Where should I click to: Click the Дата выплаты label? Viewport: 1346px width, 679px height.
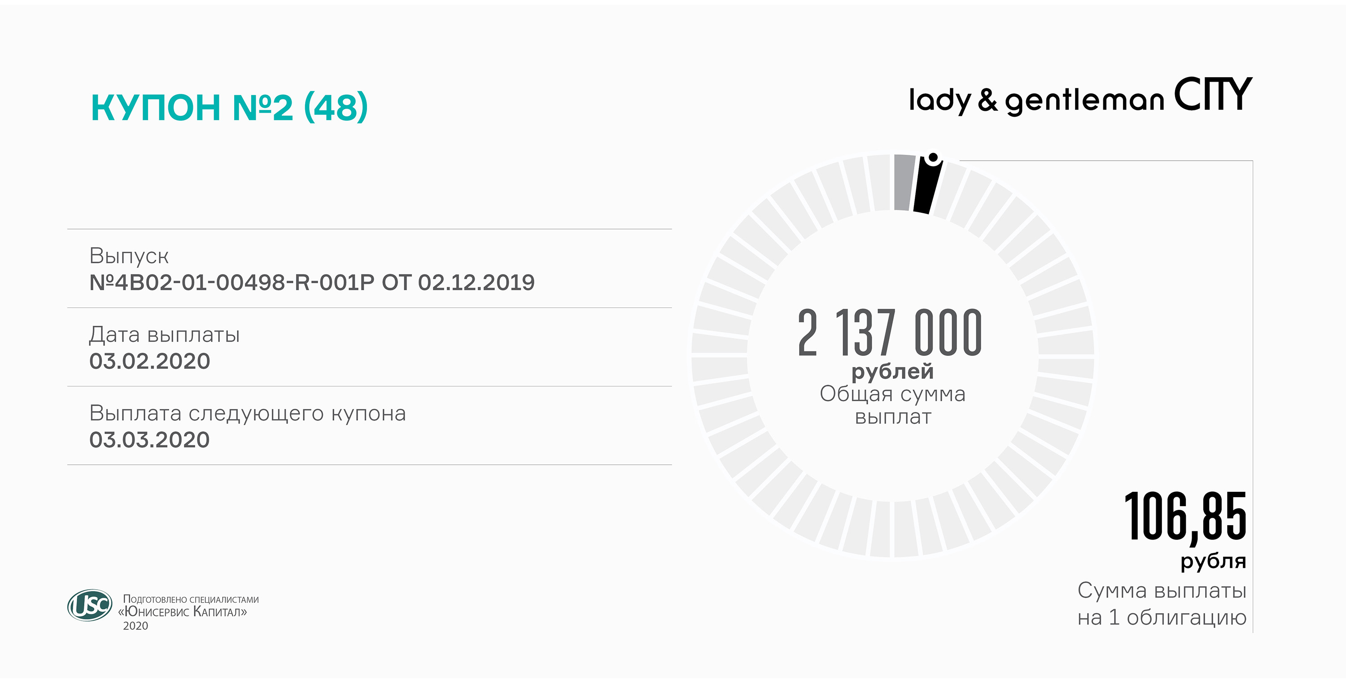click(x=164, y=334)
